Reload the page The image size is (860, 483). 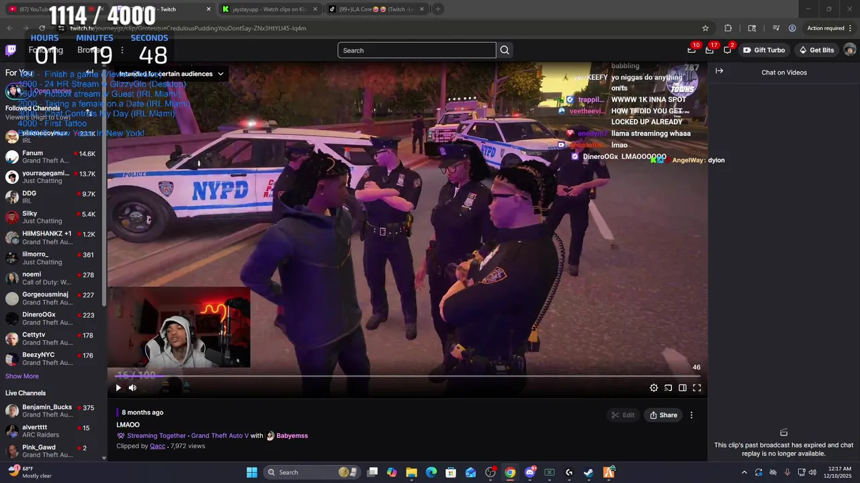[42, 28]
